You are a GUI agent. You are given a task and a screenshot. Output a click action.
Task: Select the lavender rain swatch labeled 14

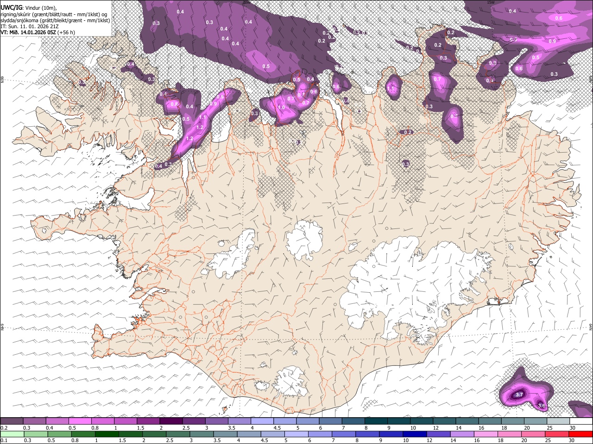point(462,434)
